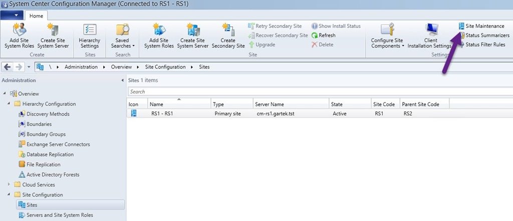Click Add Site System Roles in Site group
This screenshot has height=221, width=513.
tap(159, 36)
